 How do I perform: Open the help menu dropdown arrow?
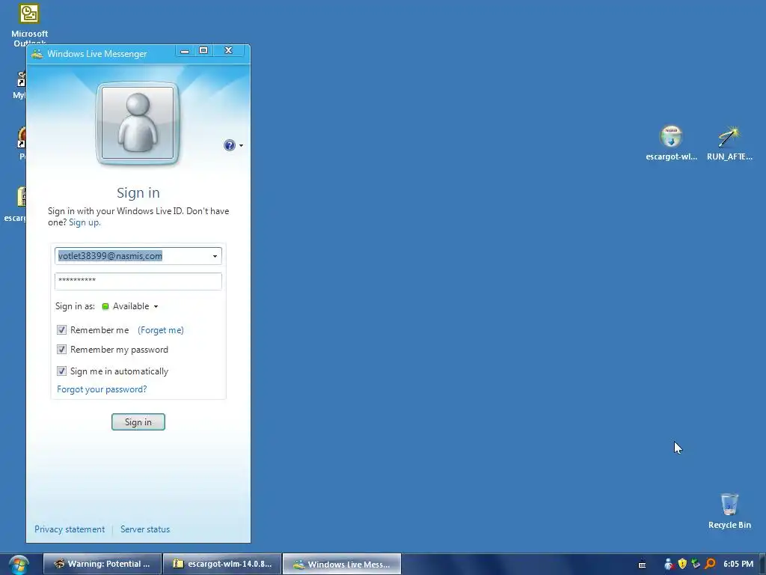pyautogui.click(x=242, y=146)
